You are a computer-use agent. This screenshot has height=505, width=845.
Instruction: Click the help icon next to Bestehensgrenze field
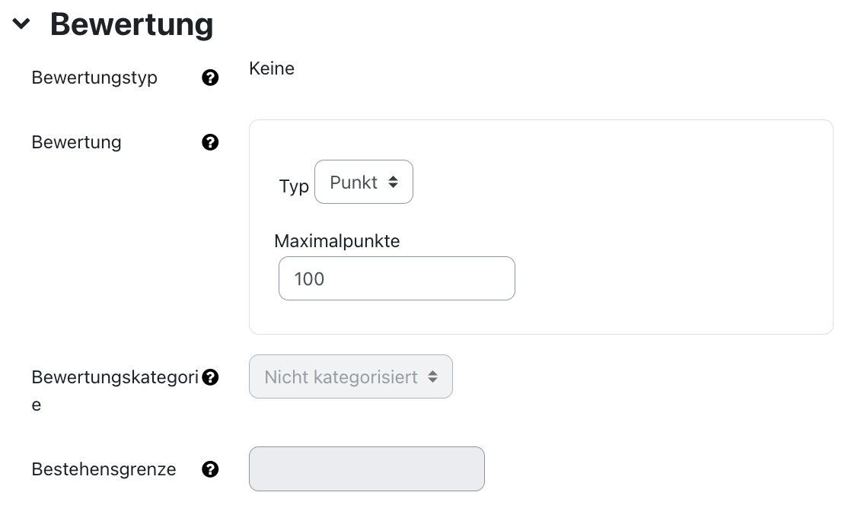pyautogui.click(x=210, y=469)
